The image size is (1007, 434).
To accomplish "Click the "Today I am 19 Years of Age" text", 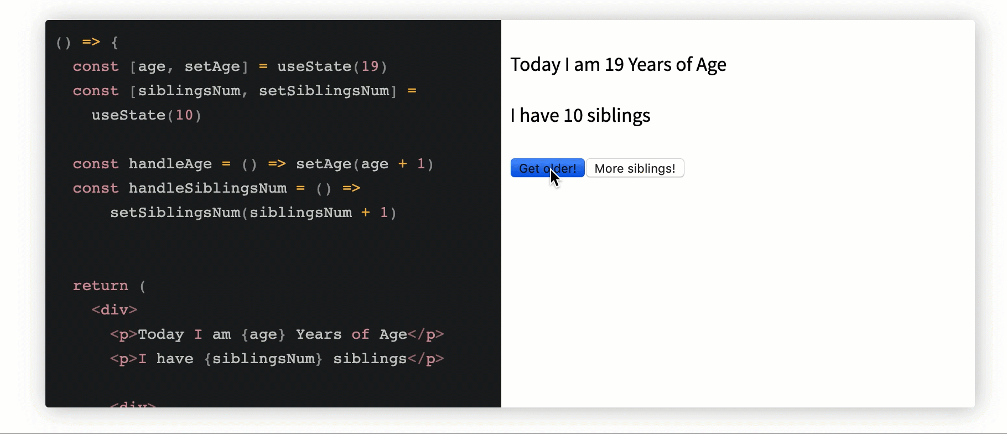I will [618, 65].
